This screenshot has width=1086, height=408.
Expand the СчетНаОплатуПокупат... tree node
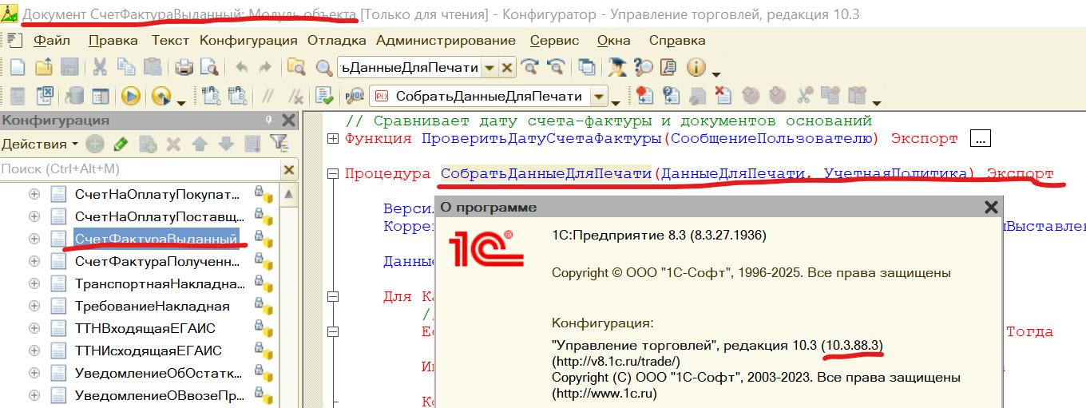point(34,194)
